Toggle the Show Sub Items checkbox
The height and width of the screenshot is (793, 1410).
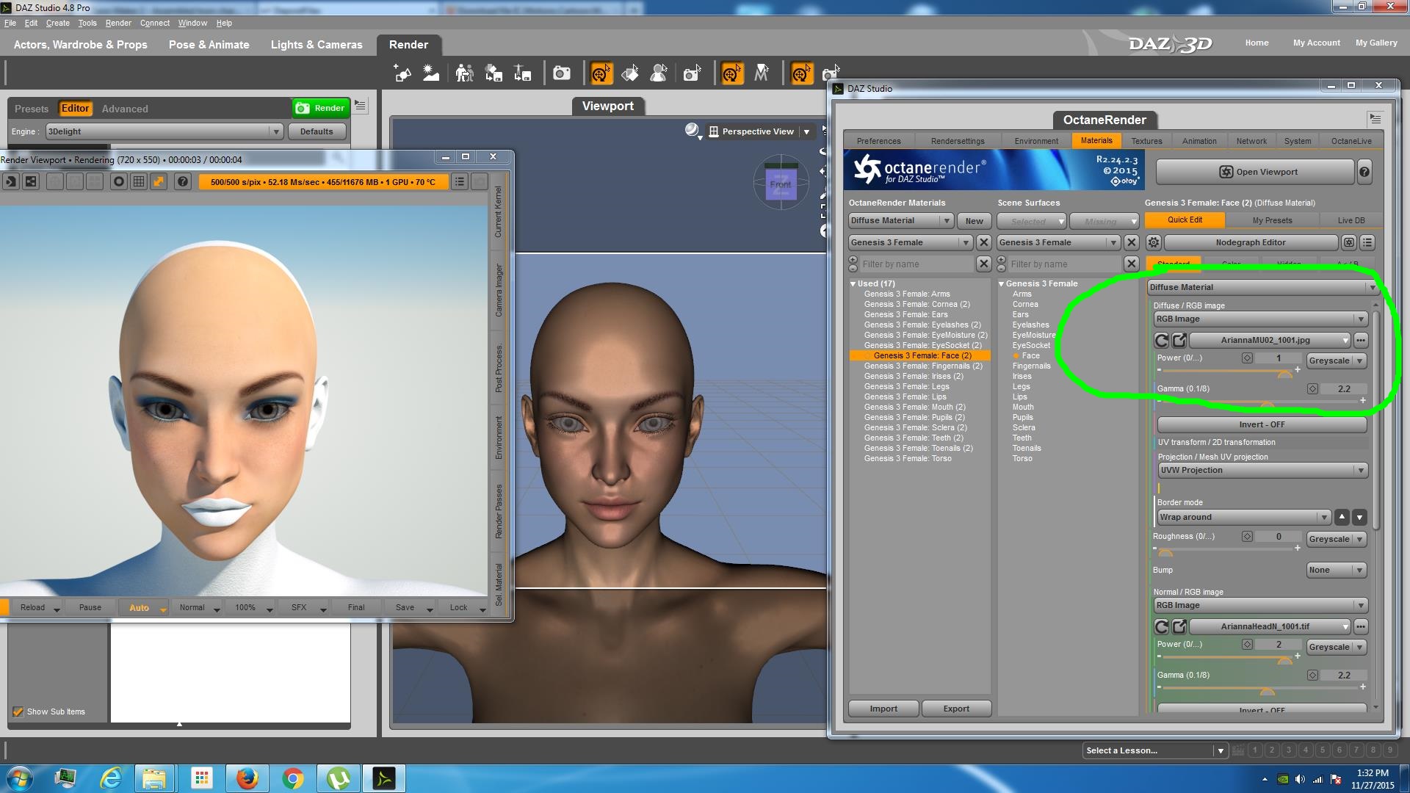pyautogui.click(x=18, y=711)
